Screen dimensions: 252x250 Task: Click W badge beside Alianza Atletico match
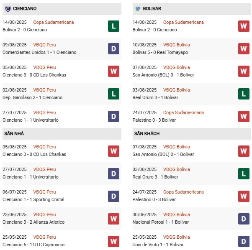point(113,218)
